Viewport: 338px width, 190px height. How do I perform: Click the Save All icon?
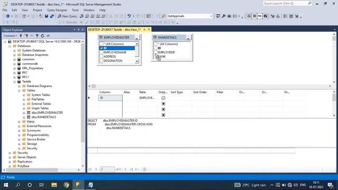coord(52,16)
